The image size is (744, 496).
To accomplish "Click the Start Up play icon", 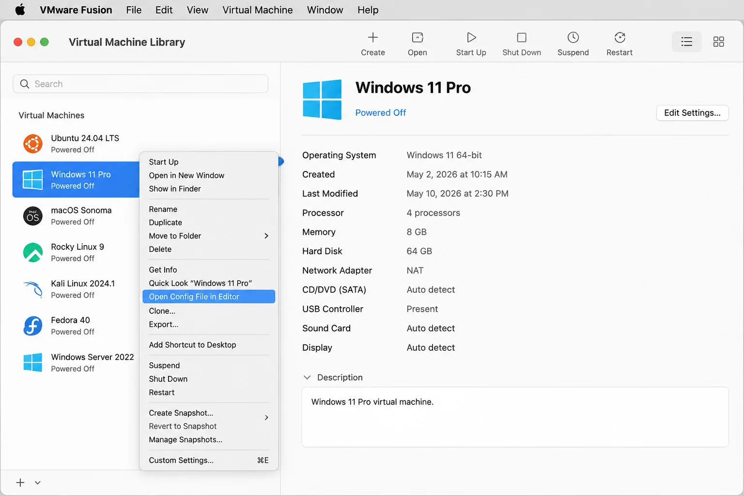I will pyautogui.click(x=471, y=37).
